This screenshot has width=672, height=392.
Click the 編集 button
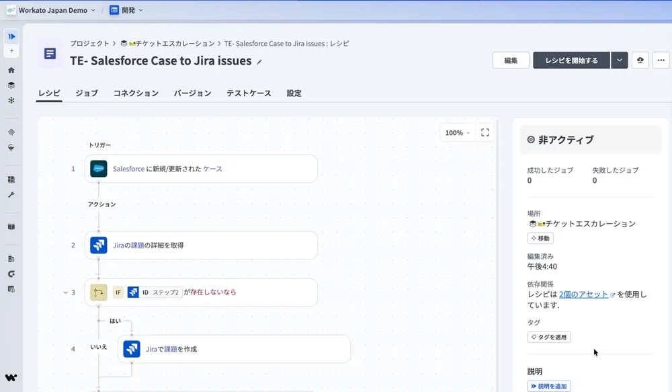[511, 61]
